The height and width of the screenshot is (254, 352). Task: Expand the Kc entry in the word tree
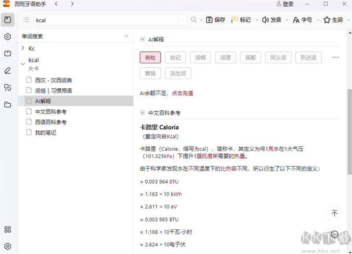coord(23,48)
